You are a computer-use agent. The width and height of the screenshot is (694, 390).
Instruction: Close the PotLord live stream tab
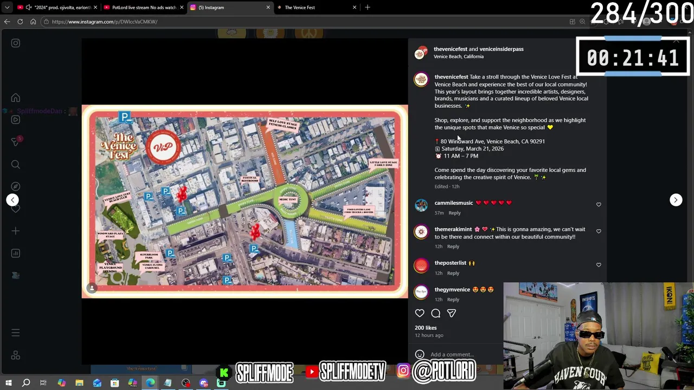coord(182,8)
